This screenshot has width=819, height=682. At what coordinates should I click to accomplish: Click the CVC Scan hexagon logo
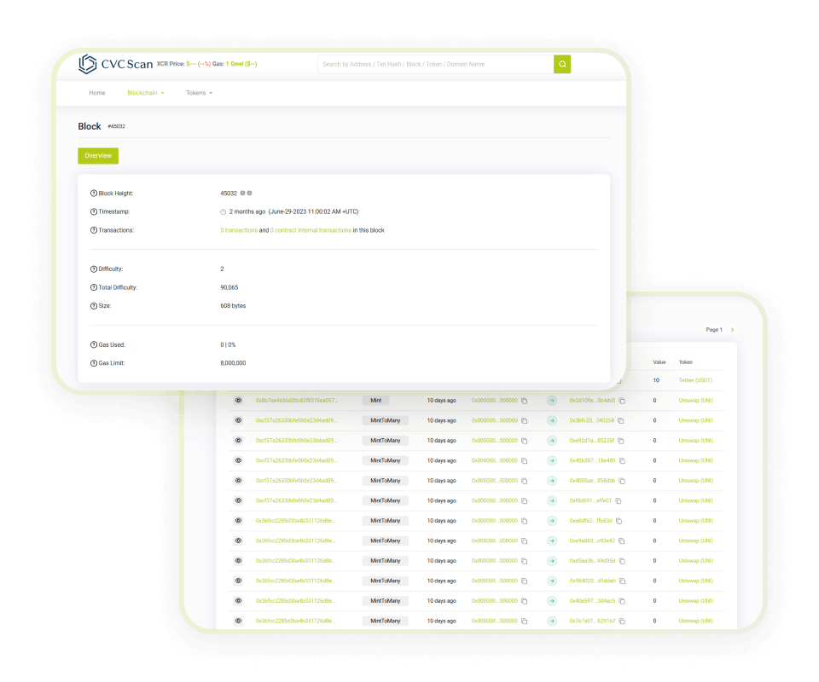pyautogui.click(x=88, y=64)
